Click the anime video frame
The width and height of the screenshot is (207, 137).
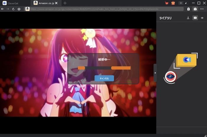tap(78, 73)
